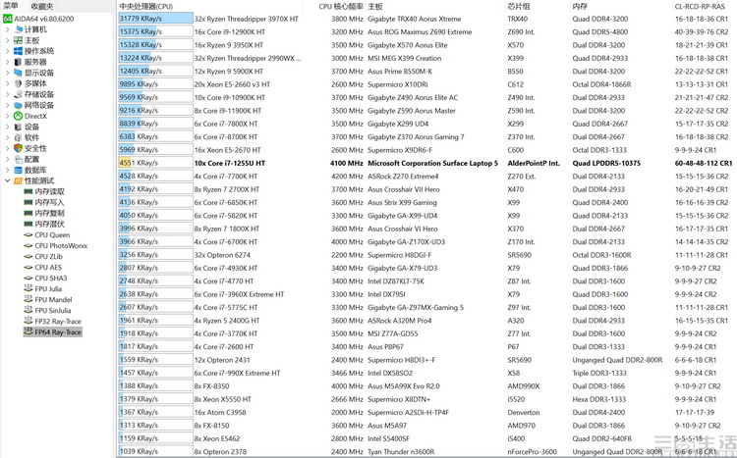737x458 pixels.
Task: Expand the 数据库 tree node
Action: [7, 170]
